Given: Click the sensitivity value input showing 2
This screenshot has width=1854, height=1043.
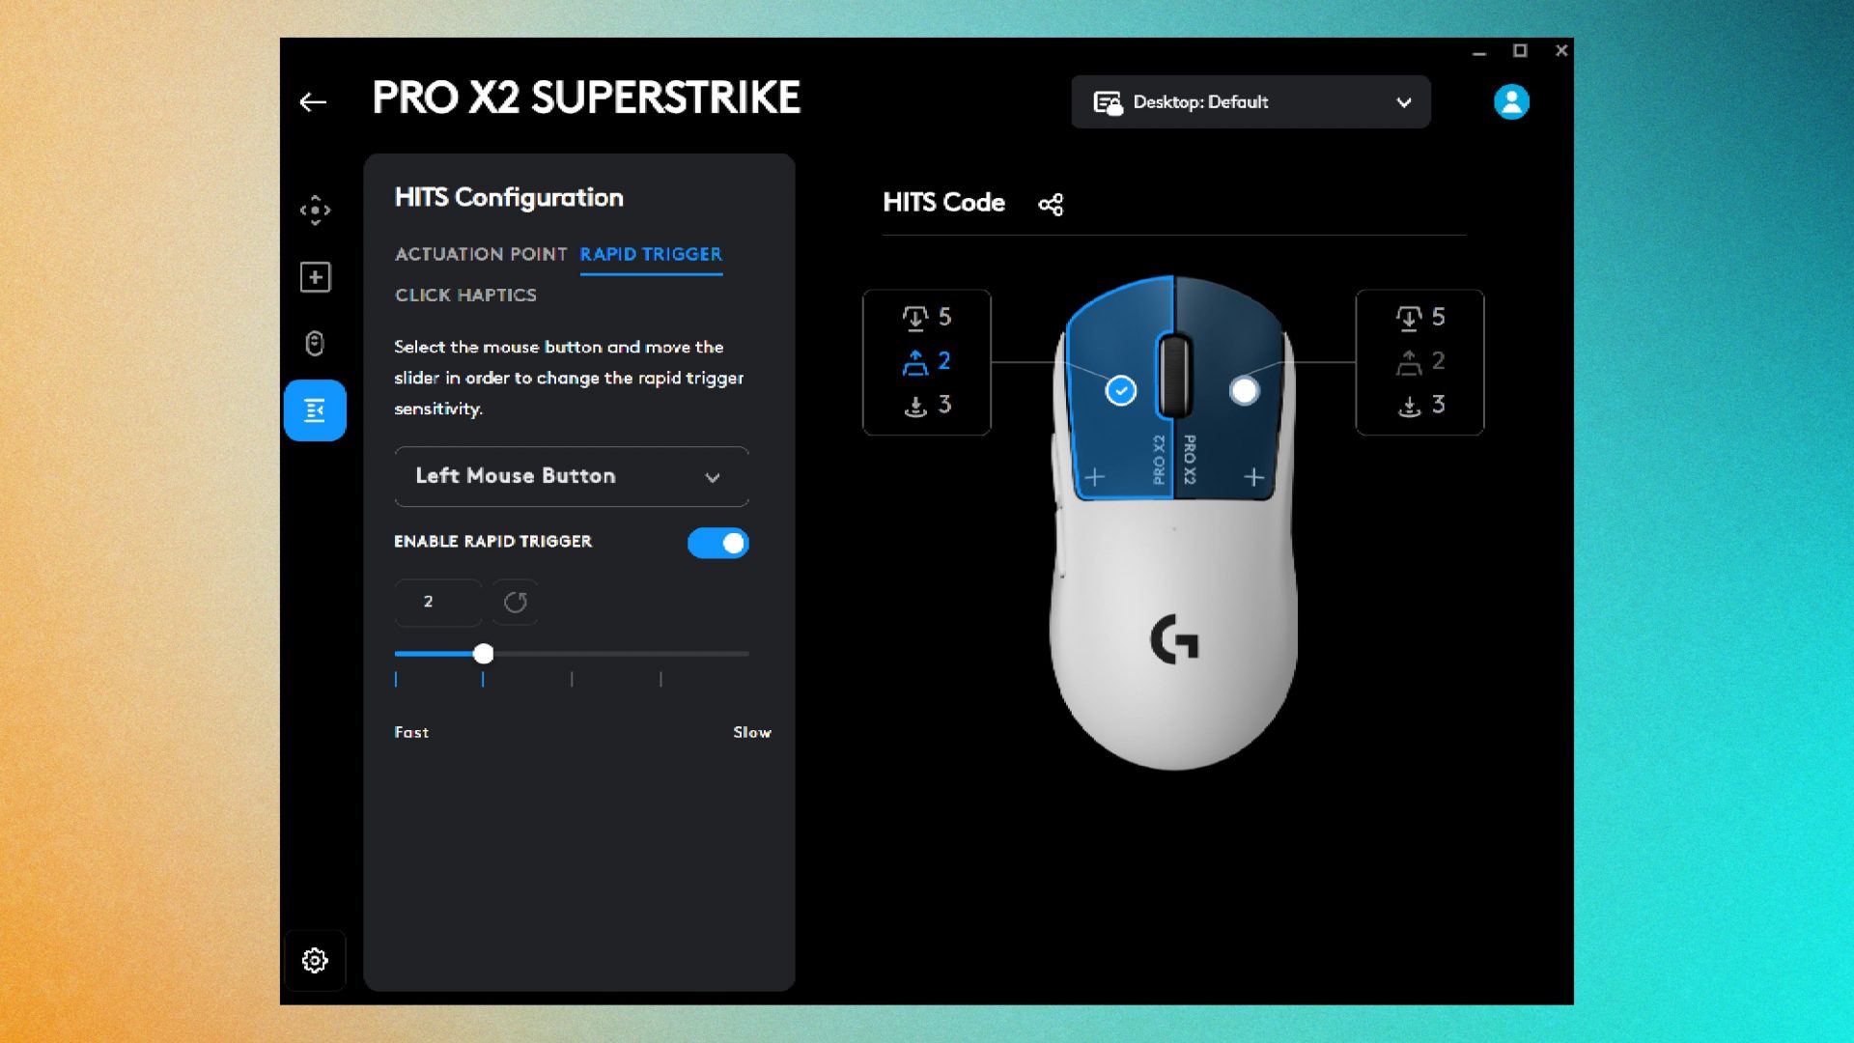Looking at the screenshot, I should click(436, 601).
